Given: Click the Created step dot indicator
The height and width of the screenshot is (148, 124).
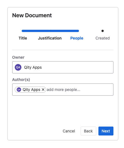Looking at the screenshot, I should tap(103, 31).
